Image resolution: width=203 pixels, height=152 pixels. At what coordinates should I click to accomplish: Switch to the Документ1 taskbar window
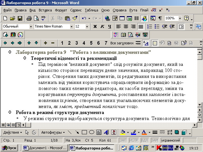[44, 148]
